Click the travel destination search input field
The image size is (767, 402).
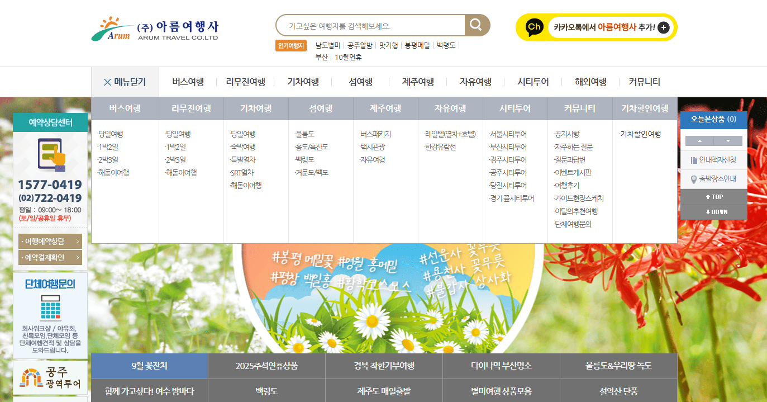369,25
